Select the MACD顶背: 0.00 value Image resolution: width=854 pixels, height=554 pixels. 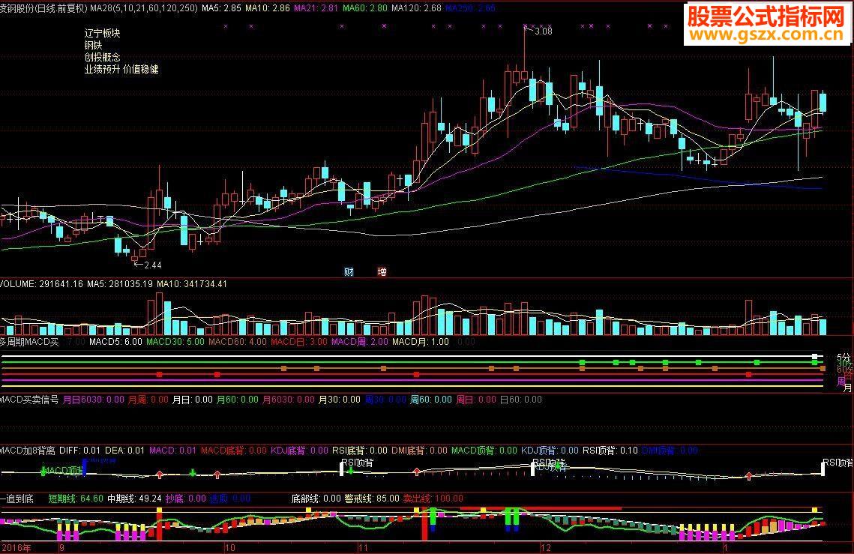click(x=484, y=451)
